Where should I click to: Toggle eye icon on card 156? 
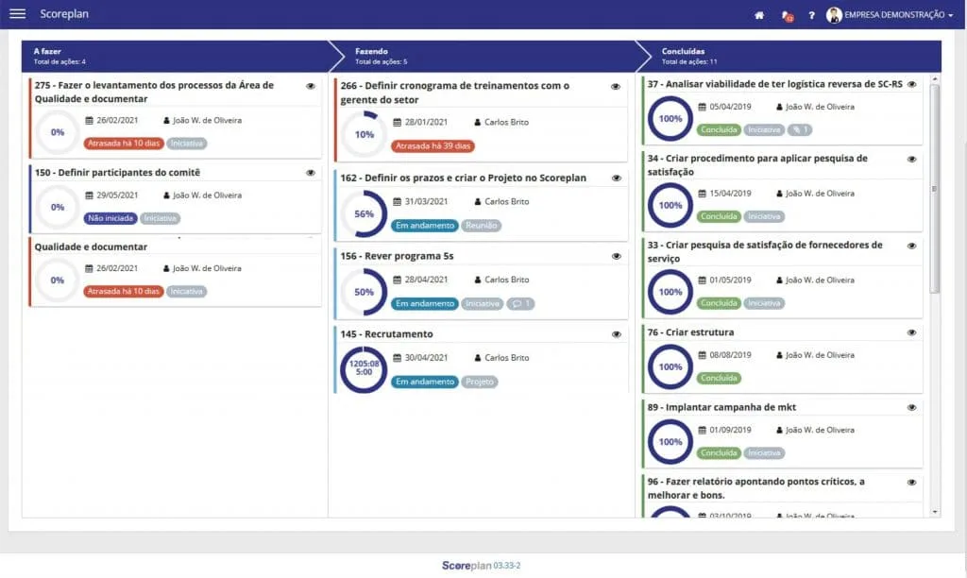616,256
